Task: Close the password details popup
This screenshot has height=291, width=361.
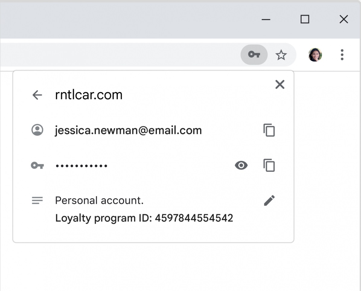Action: click(280, 85)
